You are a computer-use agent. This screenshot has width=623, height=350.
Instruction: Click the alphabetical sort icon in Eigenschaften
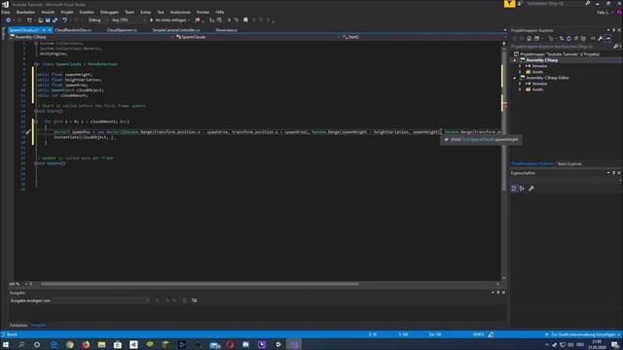[522, 189]
